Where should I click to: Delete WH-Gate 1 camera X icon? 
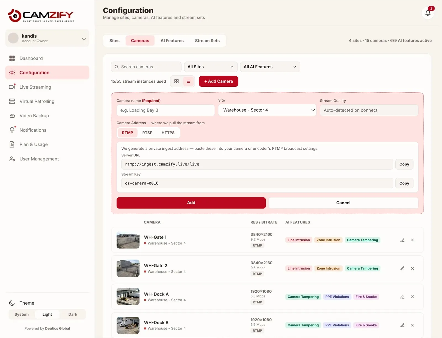412,240
